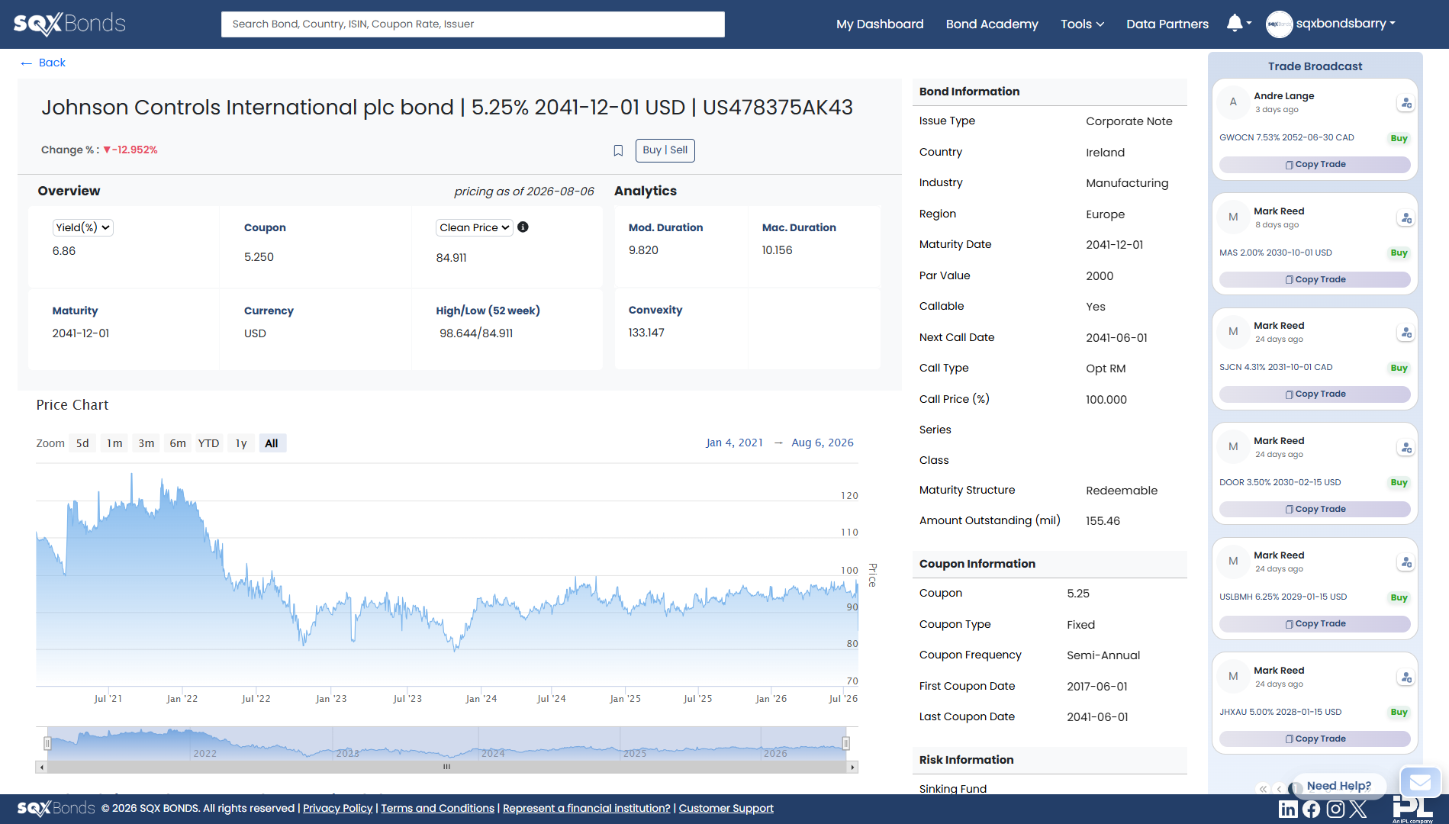Screen dimensions: 1449x824
Task: Set chart zoom to YTD
Action: (208, 443)
